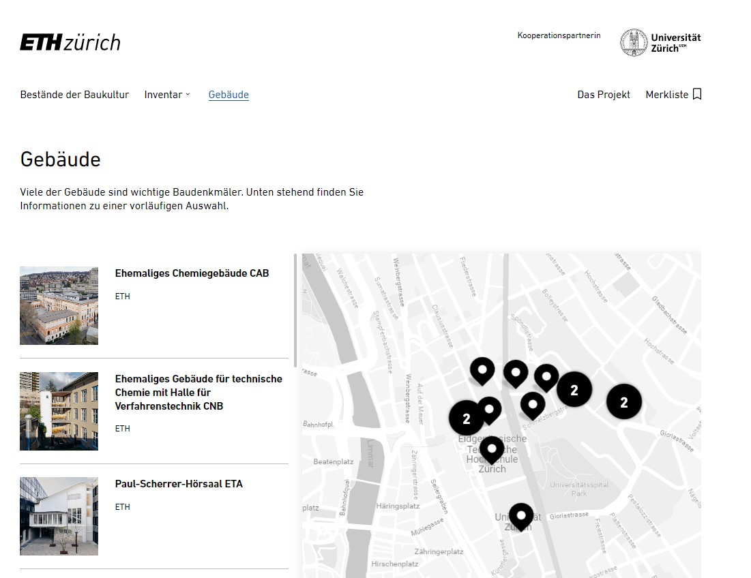Click the chevron arrow beside Inventar

click(188, 95)
